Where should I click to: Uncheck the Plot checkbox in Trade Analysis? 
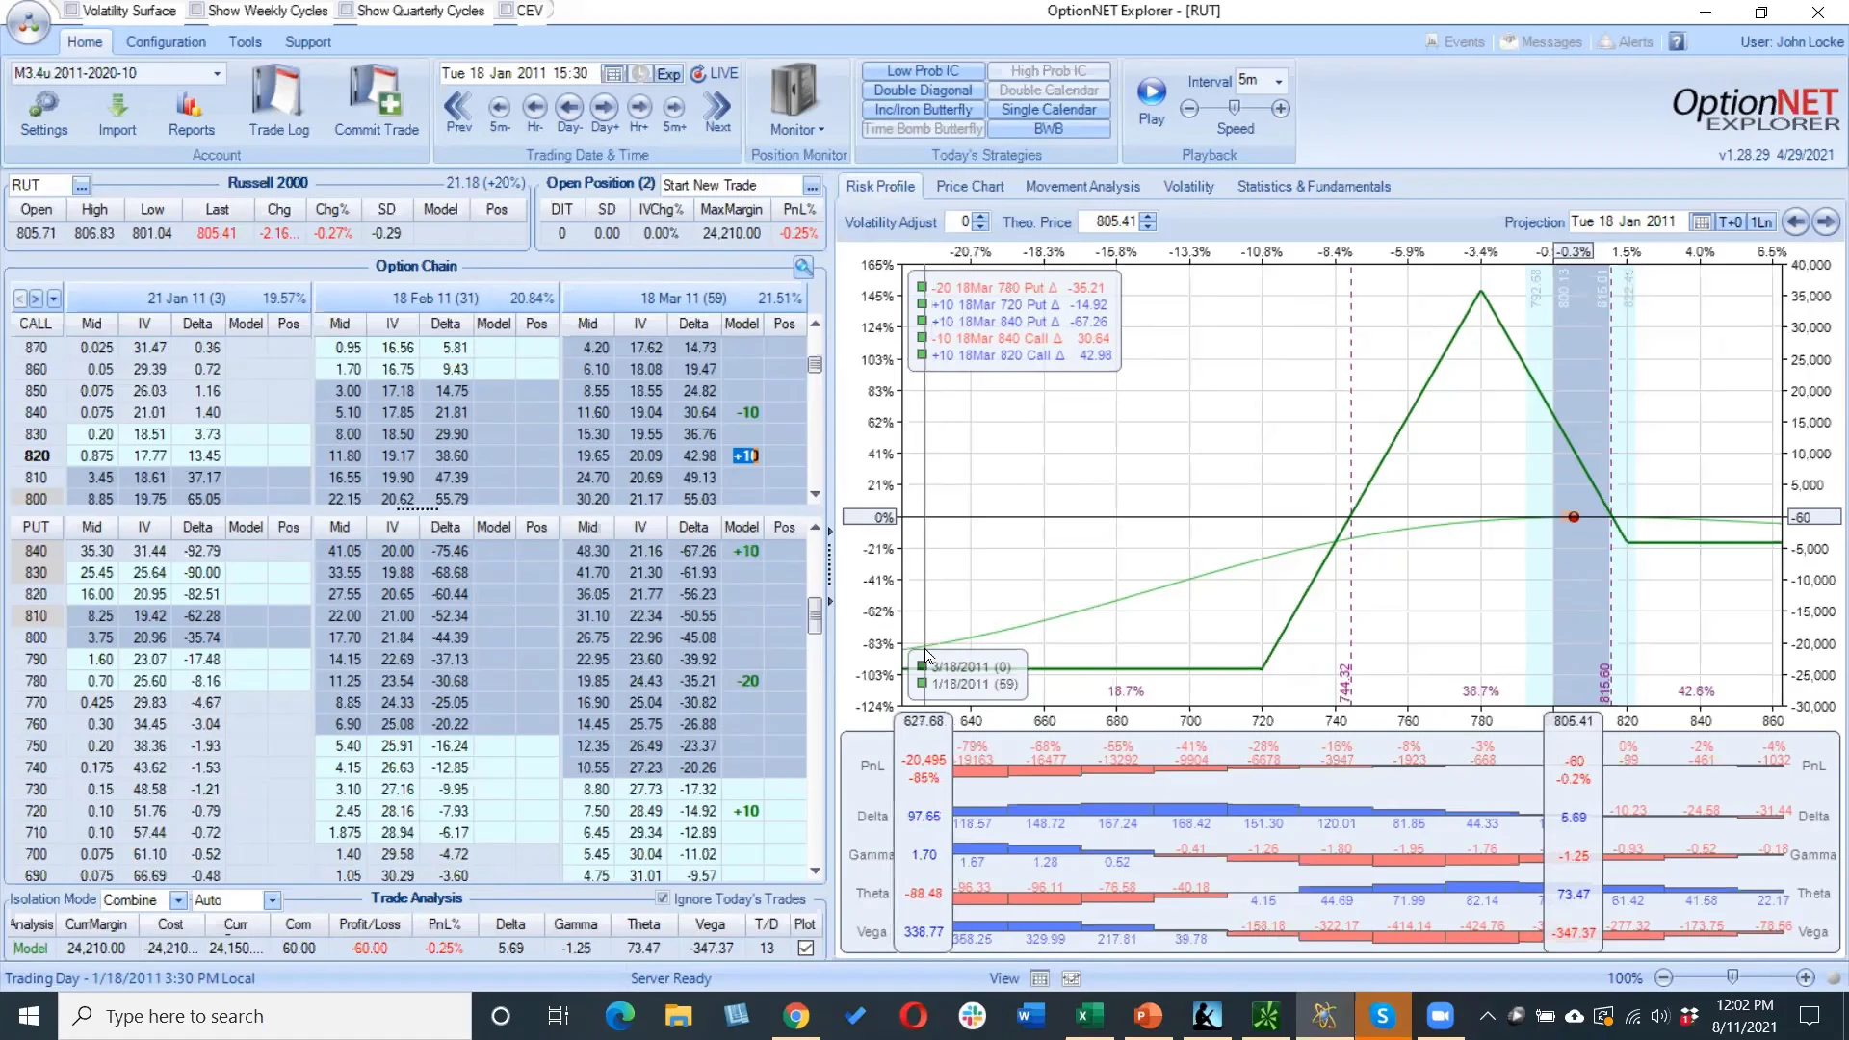point(806,948)
